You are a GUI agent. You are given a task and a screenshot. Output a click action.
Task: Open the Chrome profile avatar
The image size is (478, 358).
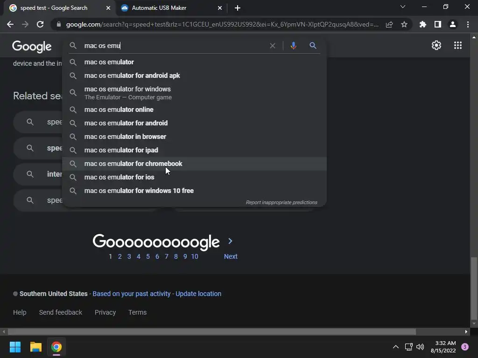pos(453,24)
